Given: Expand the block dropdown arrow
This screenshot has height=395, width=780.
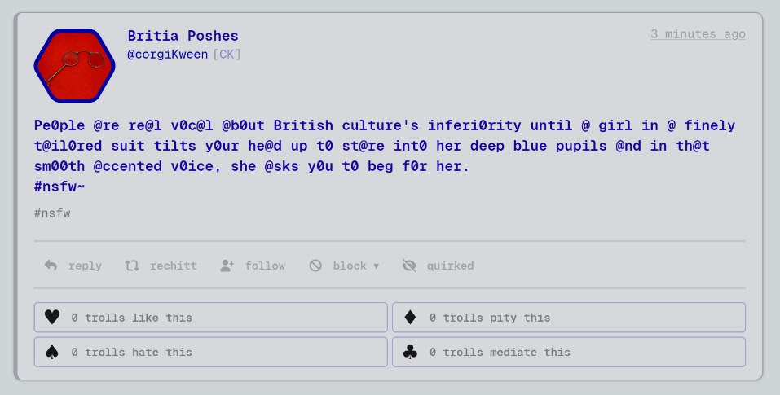Looking at the screenshot, I should 376,266.
